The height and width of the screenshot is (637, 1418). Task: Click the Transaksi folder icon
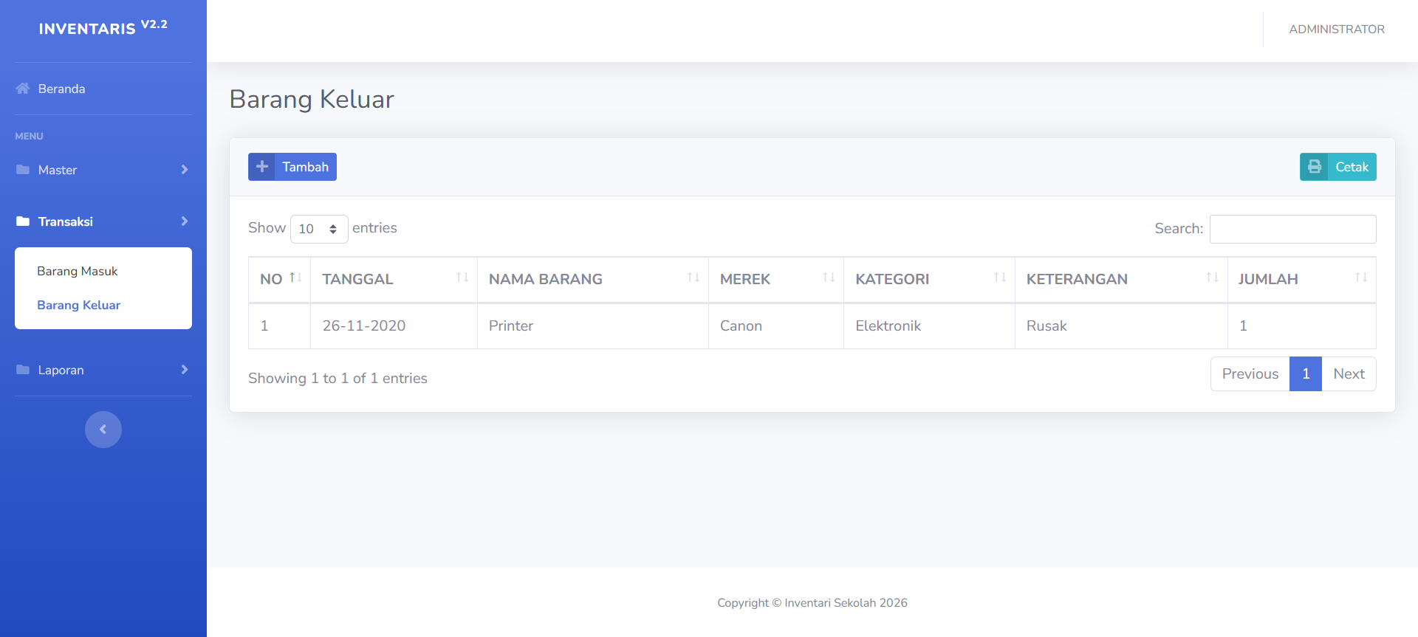click(x=23, y=221)
